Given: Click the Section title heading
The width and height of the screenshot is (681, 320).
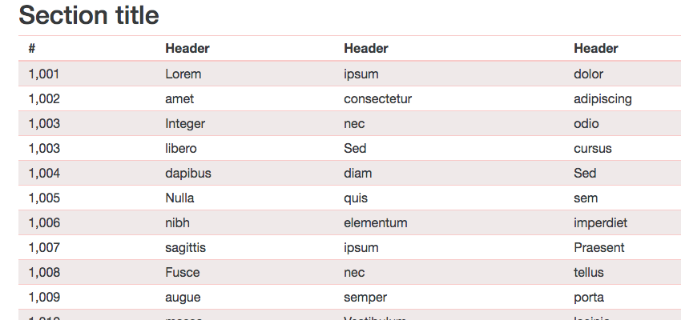Looking at the screenshot, I should pos(89,15).
